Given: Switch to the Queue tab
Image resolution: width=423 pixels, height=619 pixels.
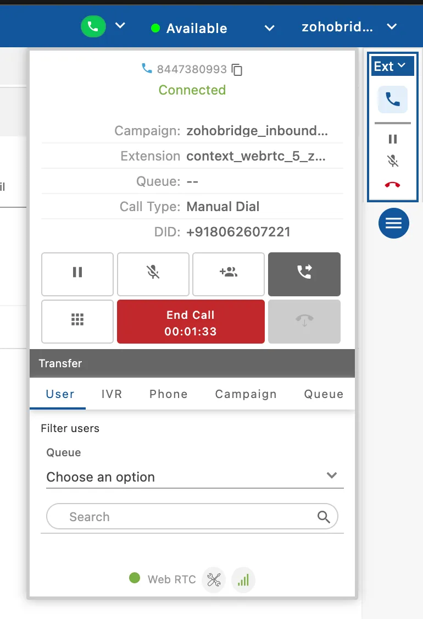Looking at the screenshot, I should [324, 394].
